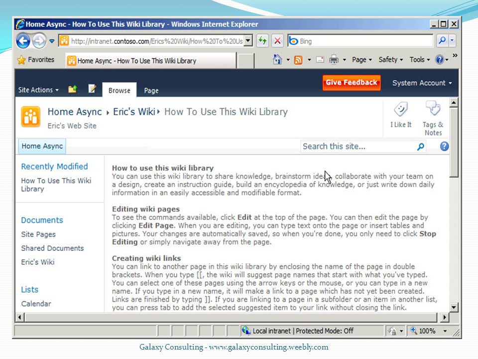
Task: Click the Search this site box
Action: (358, 147)
